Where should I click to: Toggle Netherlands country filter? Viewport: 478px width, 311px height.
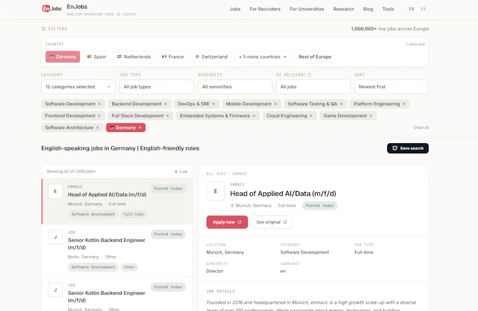pos(134,57)
